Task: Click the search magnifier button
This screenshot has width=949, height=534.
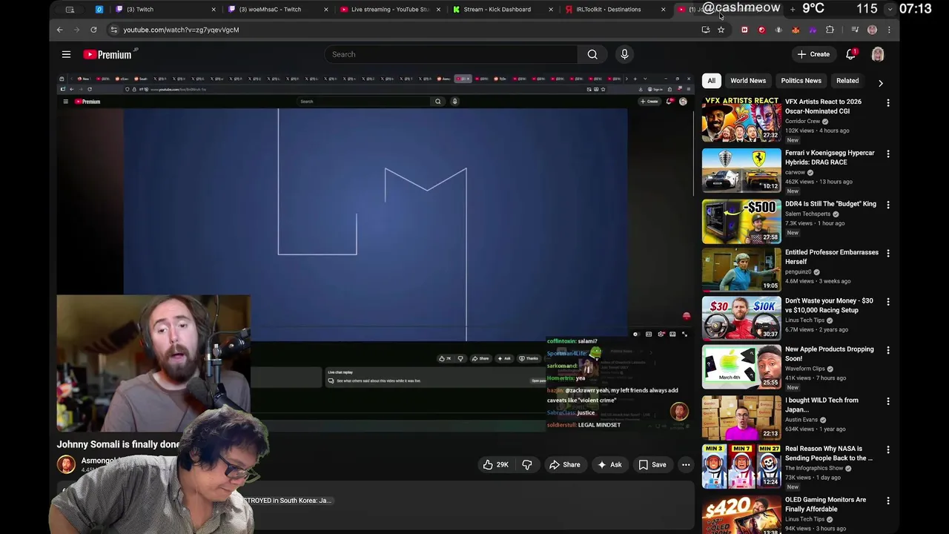Action: pos(592,54)
